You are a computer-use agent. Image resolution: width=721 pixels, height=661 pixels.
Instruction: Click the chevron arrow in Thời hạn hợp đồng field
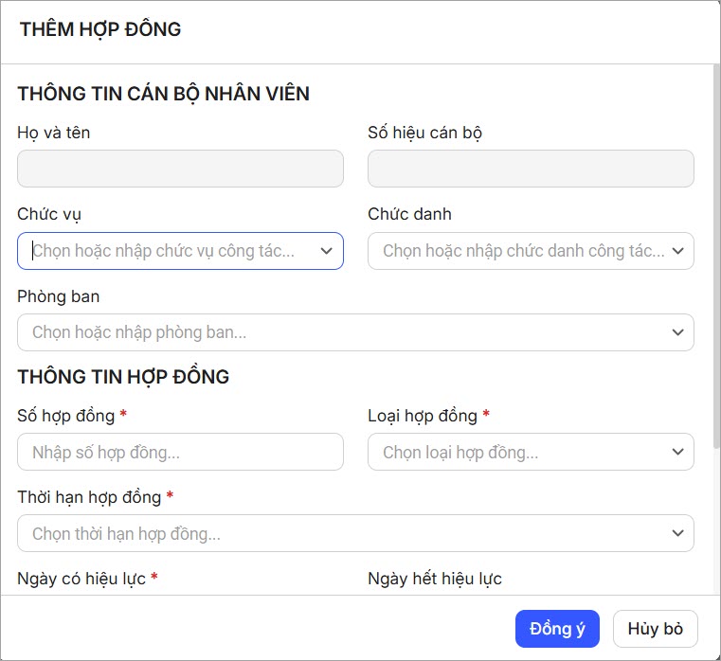tap(677, 534)
